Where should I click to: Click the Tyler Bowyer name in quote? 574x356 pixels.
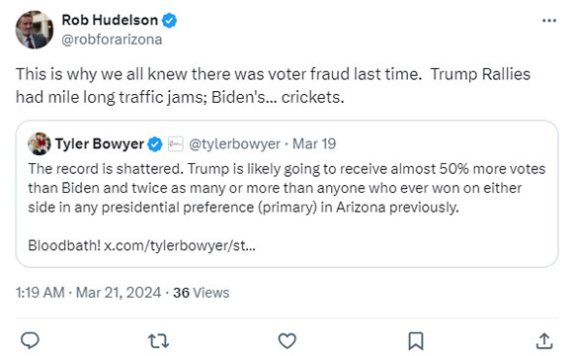tap(99, 144)
